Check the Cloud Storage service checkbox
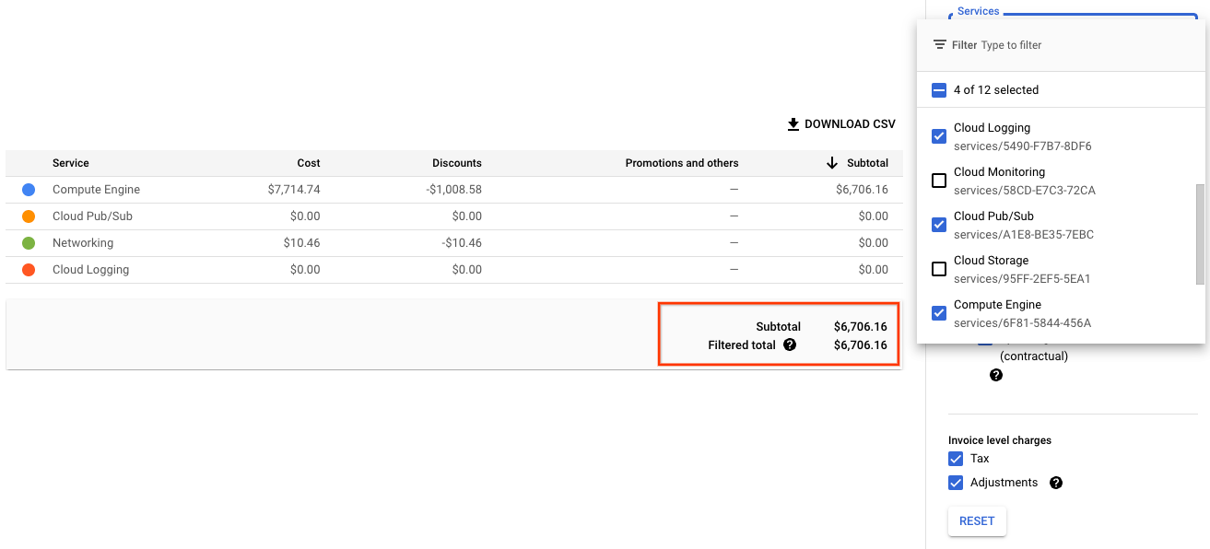This screenshot has width=1210, height=549. (939, 269)
